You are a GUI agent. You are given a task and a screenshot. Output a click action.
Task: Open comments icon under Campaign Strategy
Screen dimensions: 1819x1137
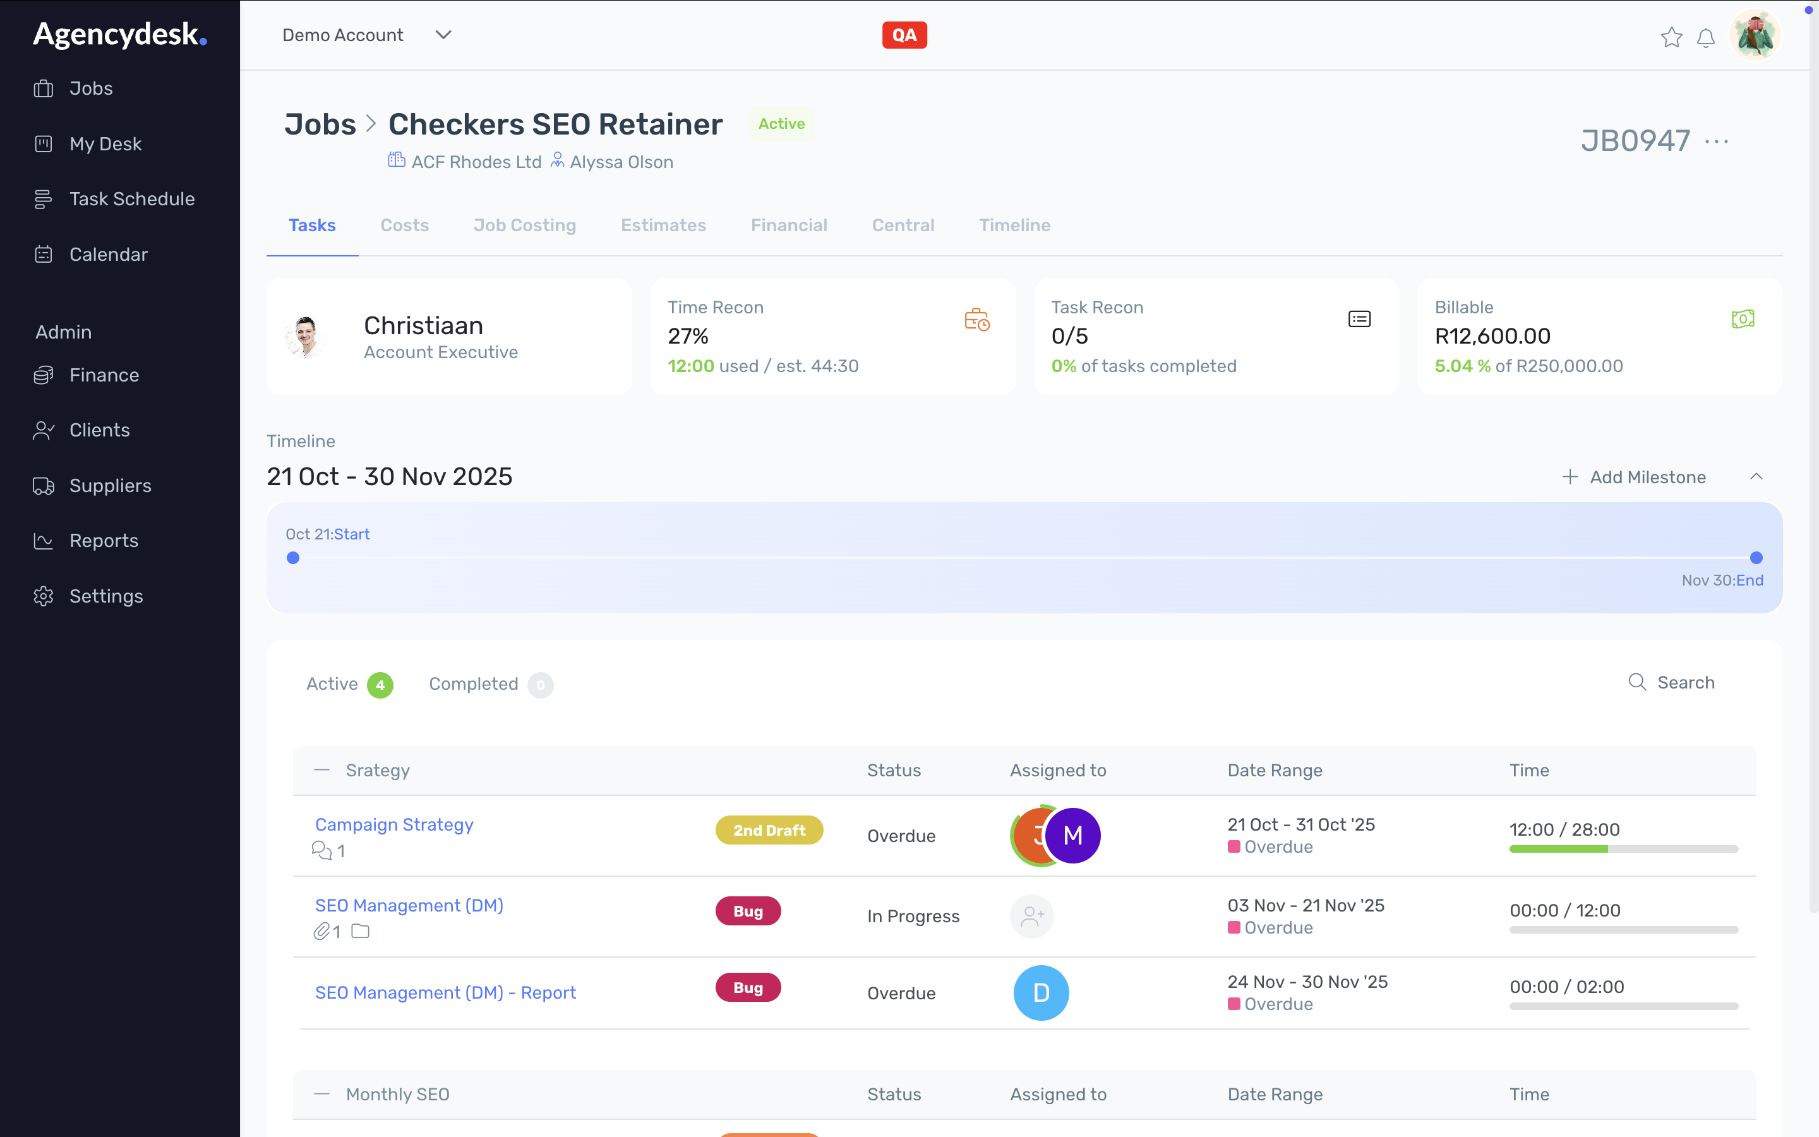click(x=321, y=850)
